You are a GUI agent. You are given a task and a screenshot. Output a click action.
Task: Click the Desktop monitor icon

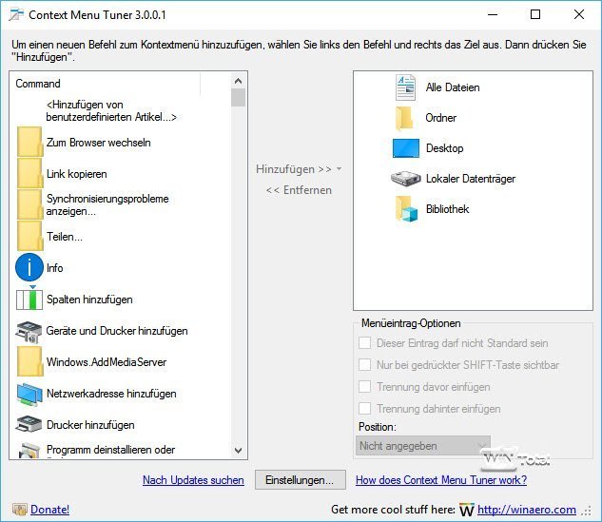(x=406, y=148)
